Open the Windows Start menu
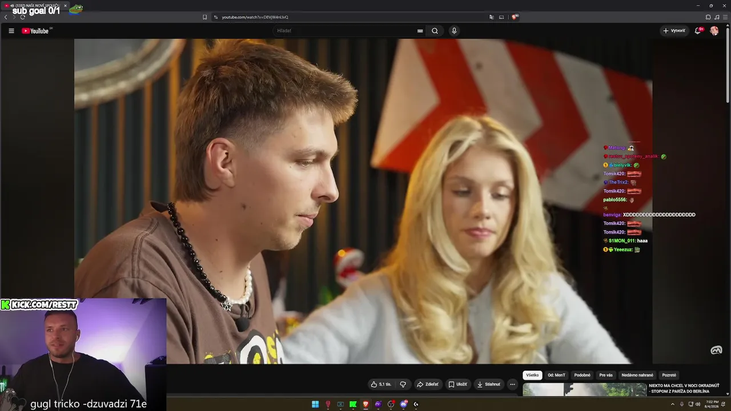The width and height of the screenshot is (731, 411). pyautogui.click(x=315, y=404)
